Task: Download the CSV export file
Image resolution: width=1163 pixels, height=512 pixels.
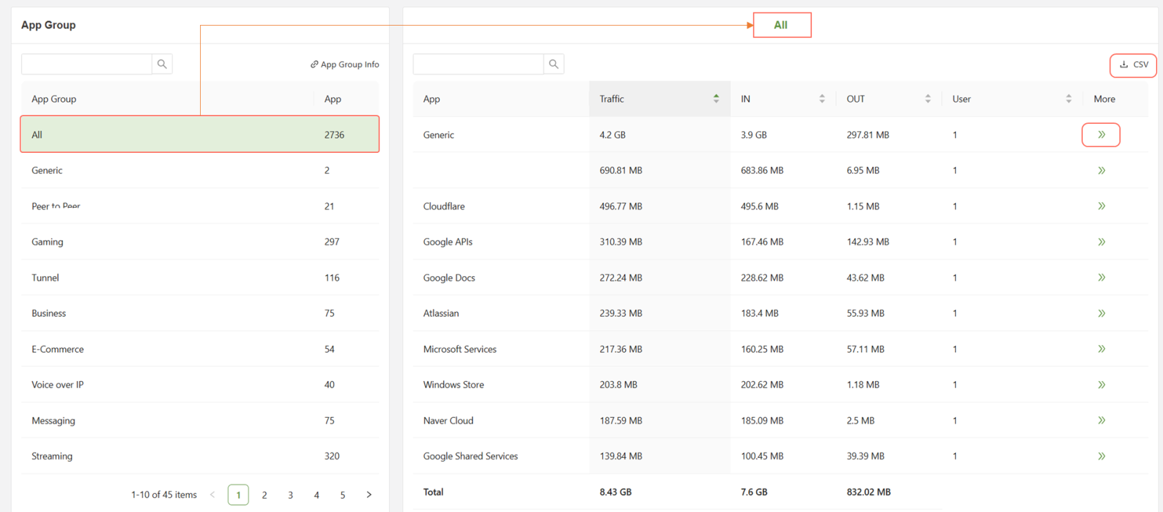Action: click(x=1133, y=64)
